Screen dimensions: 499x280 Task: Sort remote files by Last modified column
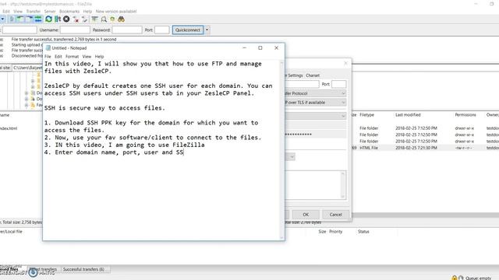pyautogui.click(x=408, y=115)
